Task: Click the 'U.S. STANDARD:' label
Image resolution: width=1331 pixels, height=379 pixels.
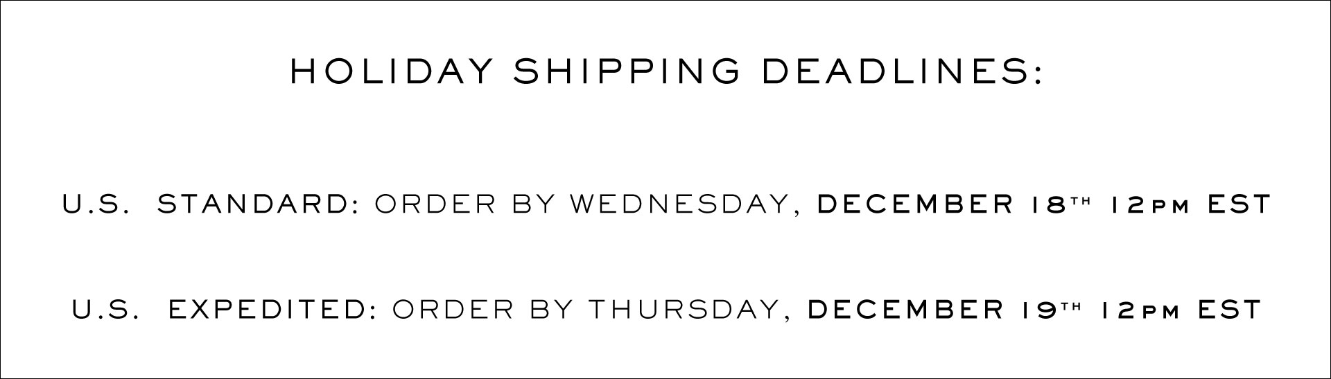Action: click(x=211, y=205)
